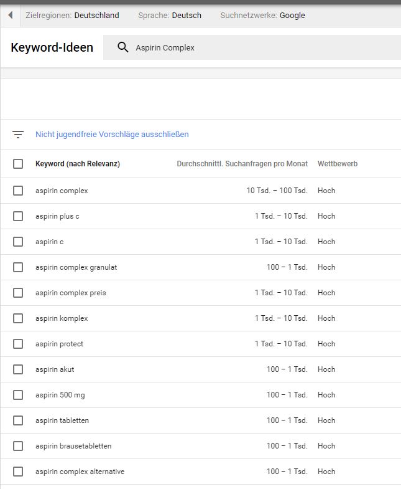Select the 'aspirin protect' checkbox
Image resolution: width=401 pixels, height=489 pixels.
pyautogui.click(x=18, y=344)
